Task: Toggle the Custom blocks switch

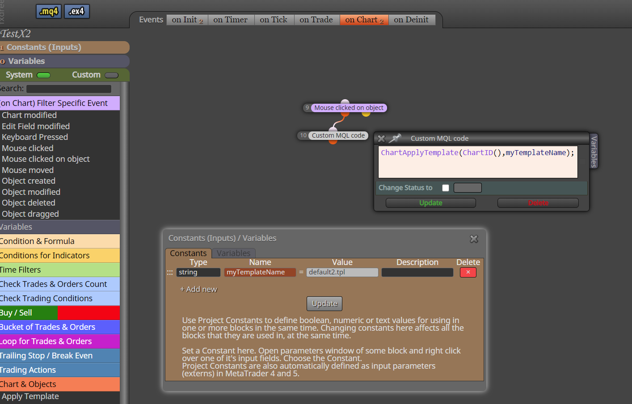Action: pyautogui.click(x=112, y=75)
